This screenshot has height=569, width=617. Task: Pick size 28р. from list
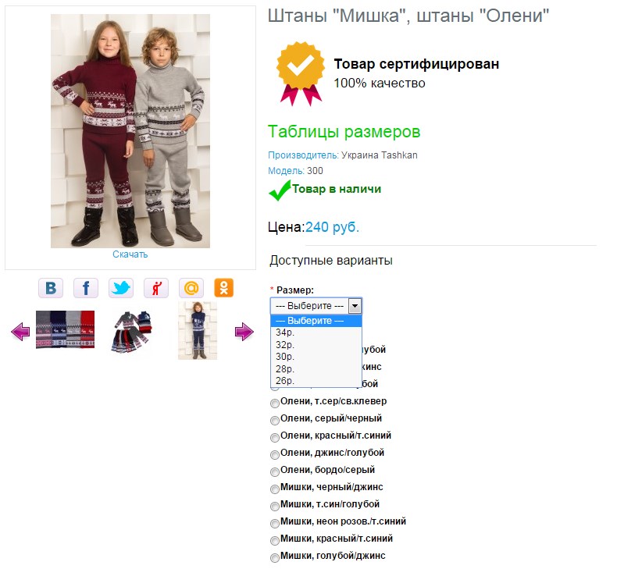316,369
